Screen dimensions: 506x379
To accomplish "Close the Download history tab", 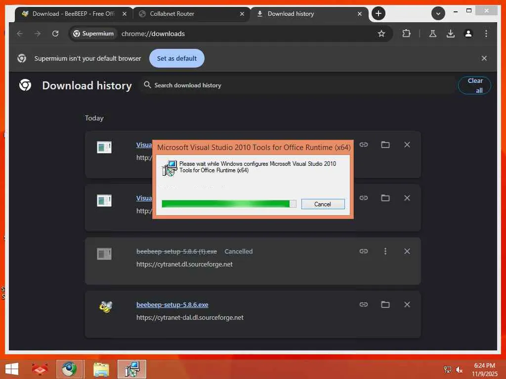I will pyautogui.click(x=360, y=14).
